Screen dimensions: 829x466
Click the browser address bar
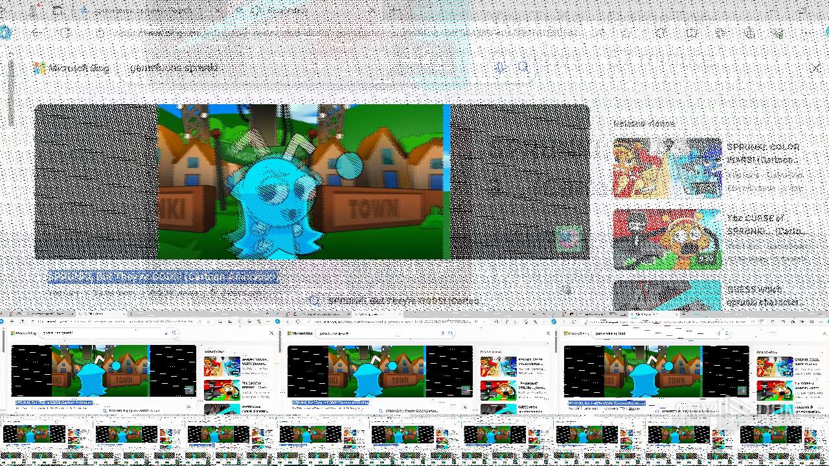click(350, 32)
